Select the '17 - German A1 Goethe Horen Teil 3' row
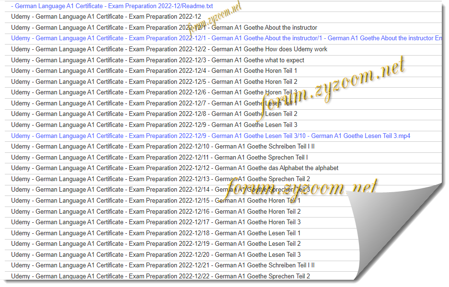The height and width of the screenshot is (287, 449). click(x=156, y=222)
